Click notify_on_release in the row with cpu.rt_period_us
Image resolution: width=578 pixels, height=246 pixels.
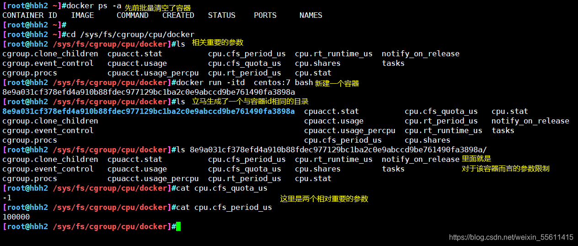coord(530,121)
